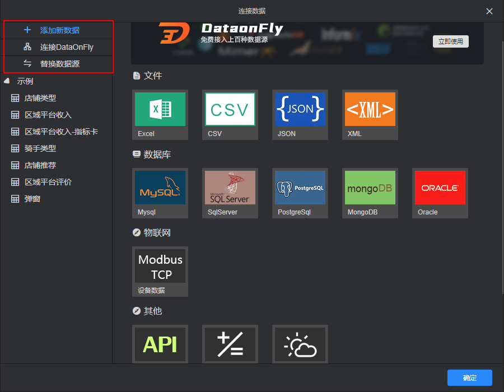Click the 其他 section heading
Image resolution: width=504 pixels, height=392 pixels.
point(152,311)
